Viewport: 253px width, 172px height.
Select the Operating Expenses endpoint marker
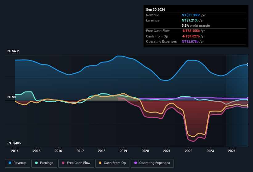[x=248, y=98]
